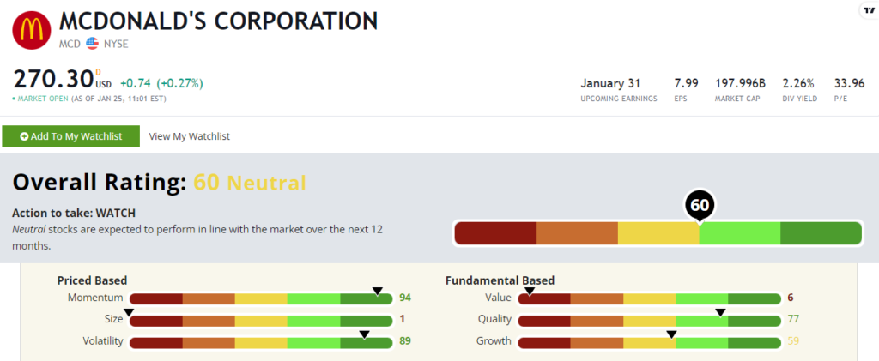The width and height of the screenshot is (879, 361).
Task: Click the Size score 1
Action: (x=403, y=319)
